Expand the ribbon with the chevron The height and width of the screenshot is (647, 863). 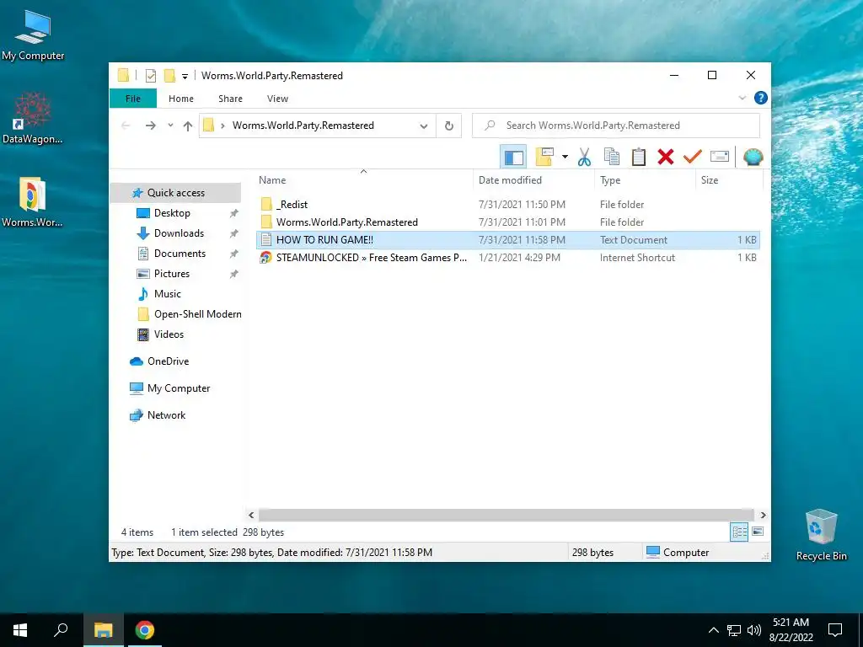point(742,98)
